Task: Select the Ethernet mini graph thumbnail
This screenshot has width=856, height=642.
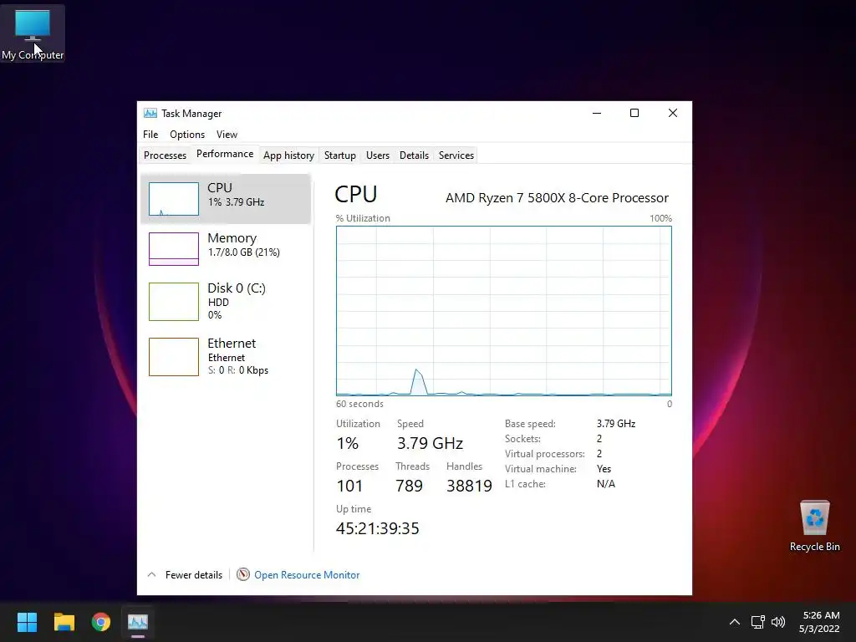Action: pos(174,357)
